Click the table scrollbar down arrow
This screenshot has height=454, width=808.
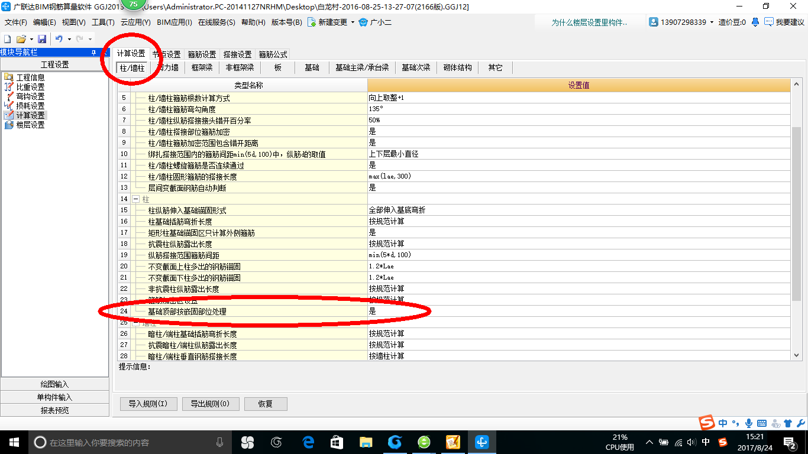tap(796, 355)
